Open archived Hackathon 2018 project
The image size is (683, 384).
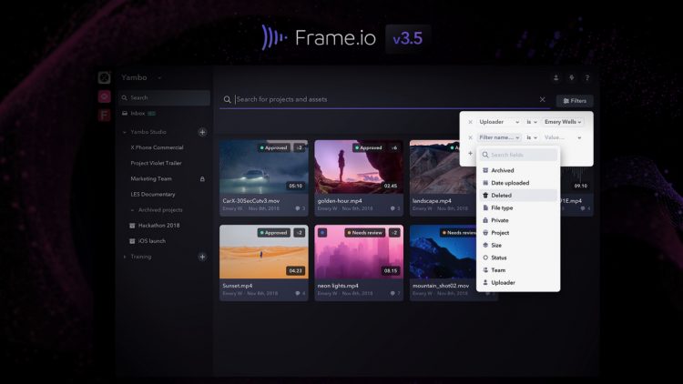(159, 226)
